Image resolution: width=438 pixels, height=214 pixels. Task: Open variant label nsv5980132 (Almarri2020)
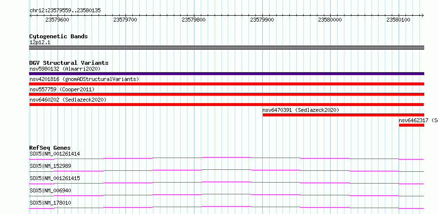click(x=65, y=69)
